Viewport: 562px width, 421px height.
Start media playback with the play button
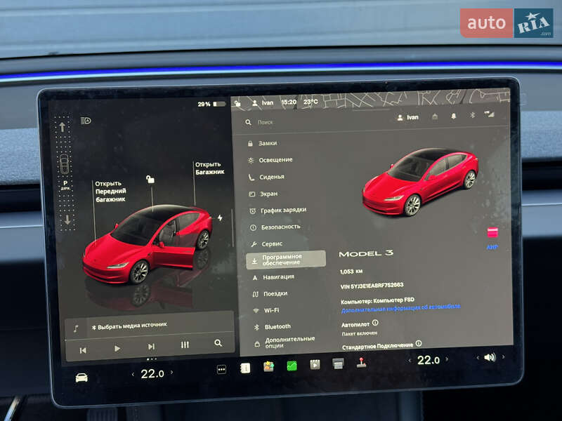(x=117, y=348)
